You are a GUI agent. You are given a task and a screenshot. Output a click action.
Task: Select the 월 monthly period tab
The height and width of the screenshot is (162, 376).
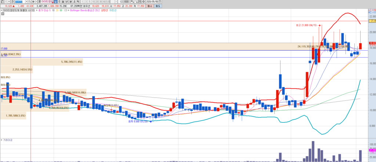coord(63,1)
